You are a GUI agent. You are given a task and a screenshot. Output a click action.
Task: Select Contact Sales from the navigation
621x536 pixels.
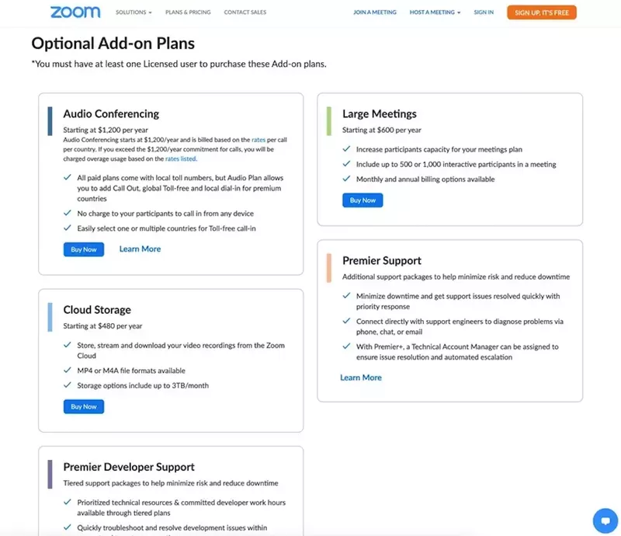pos(245,12)
